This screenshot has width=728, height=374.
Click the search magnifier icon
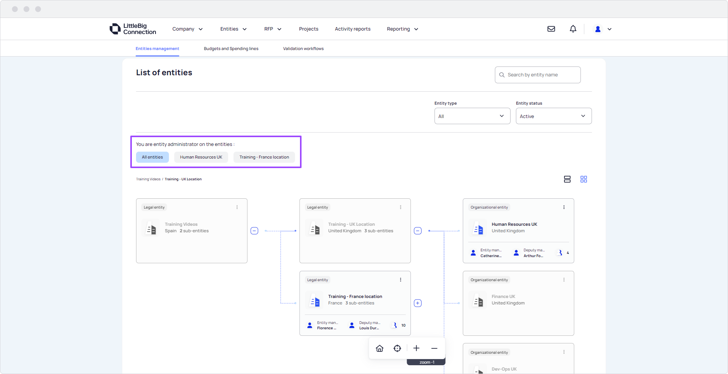pos(502,75)
